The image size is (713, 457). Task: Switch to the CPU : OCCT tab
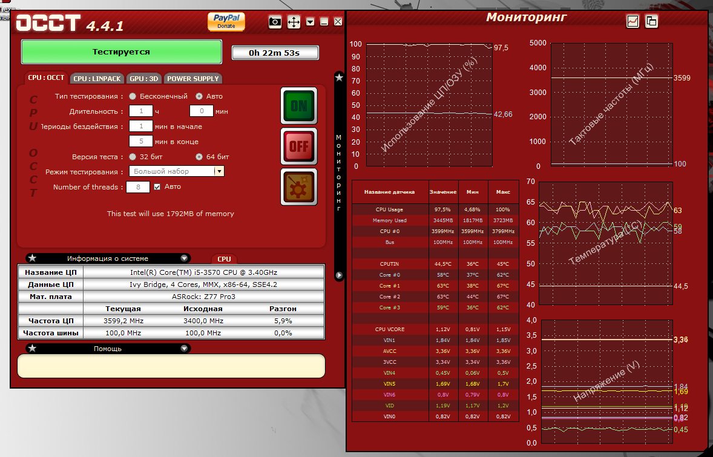(x=46, y=77)
